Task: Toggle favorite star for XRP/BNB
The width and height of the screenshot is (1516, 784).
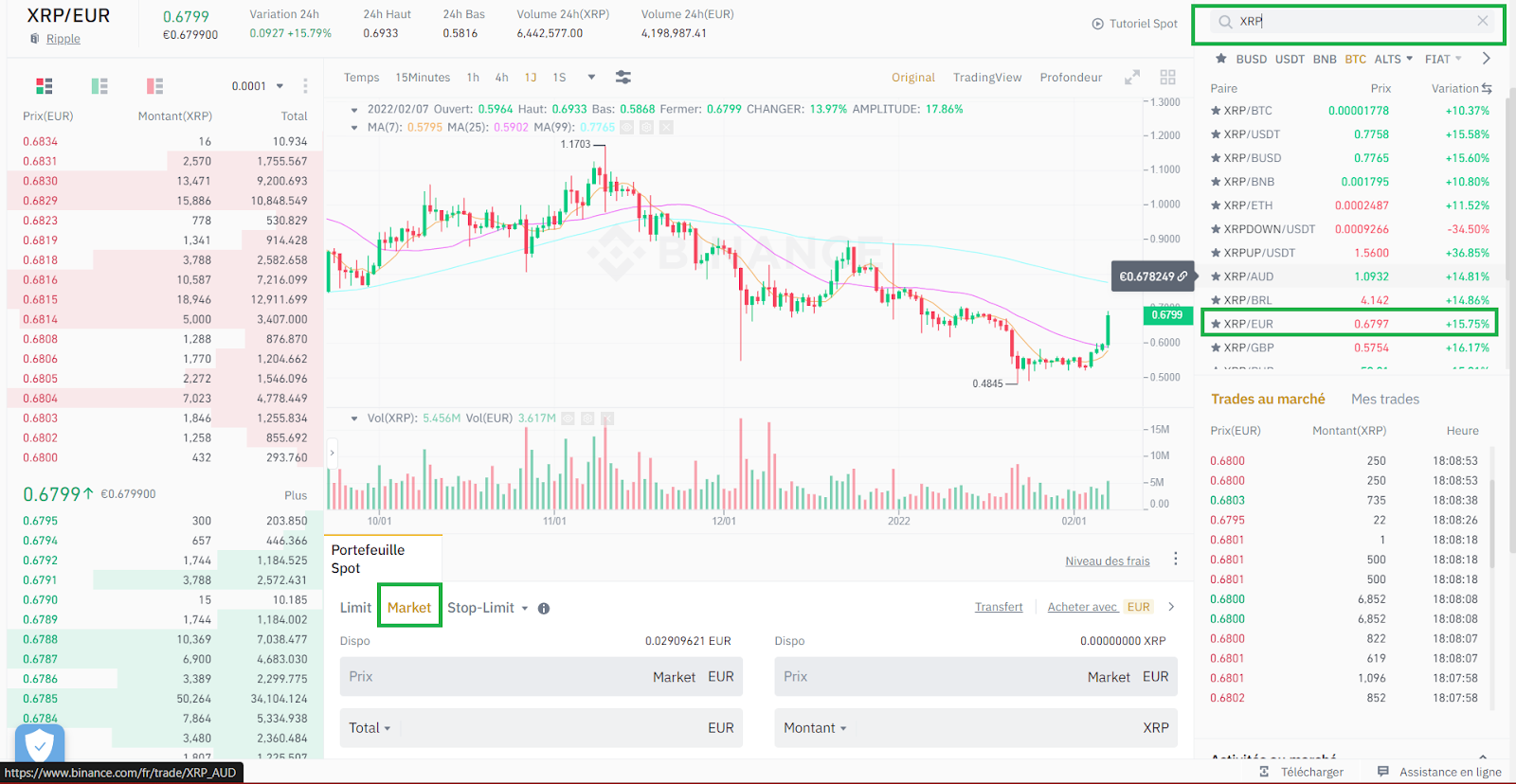Action: click(1216, 182)
